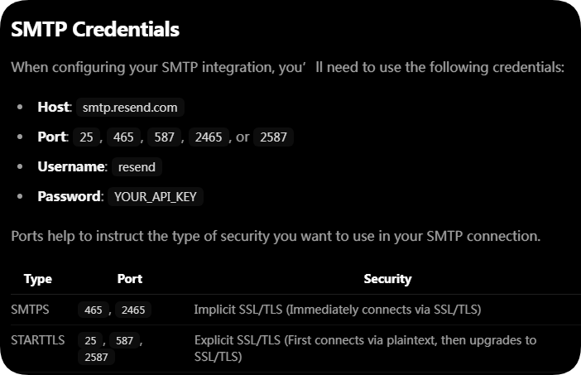Screen dimensions: 581x375
Task: Click the STARTTLS row type cell
Action: coord(38,340)
